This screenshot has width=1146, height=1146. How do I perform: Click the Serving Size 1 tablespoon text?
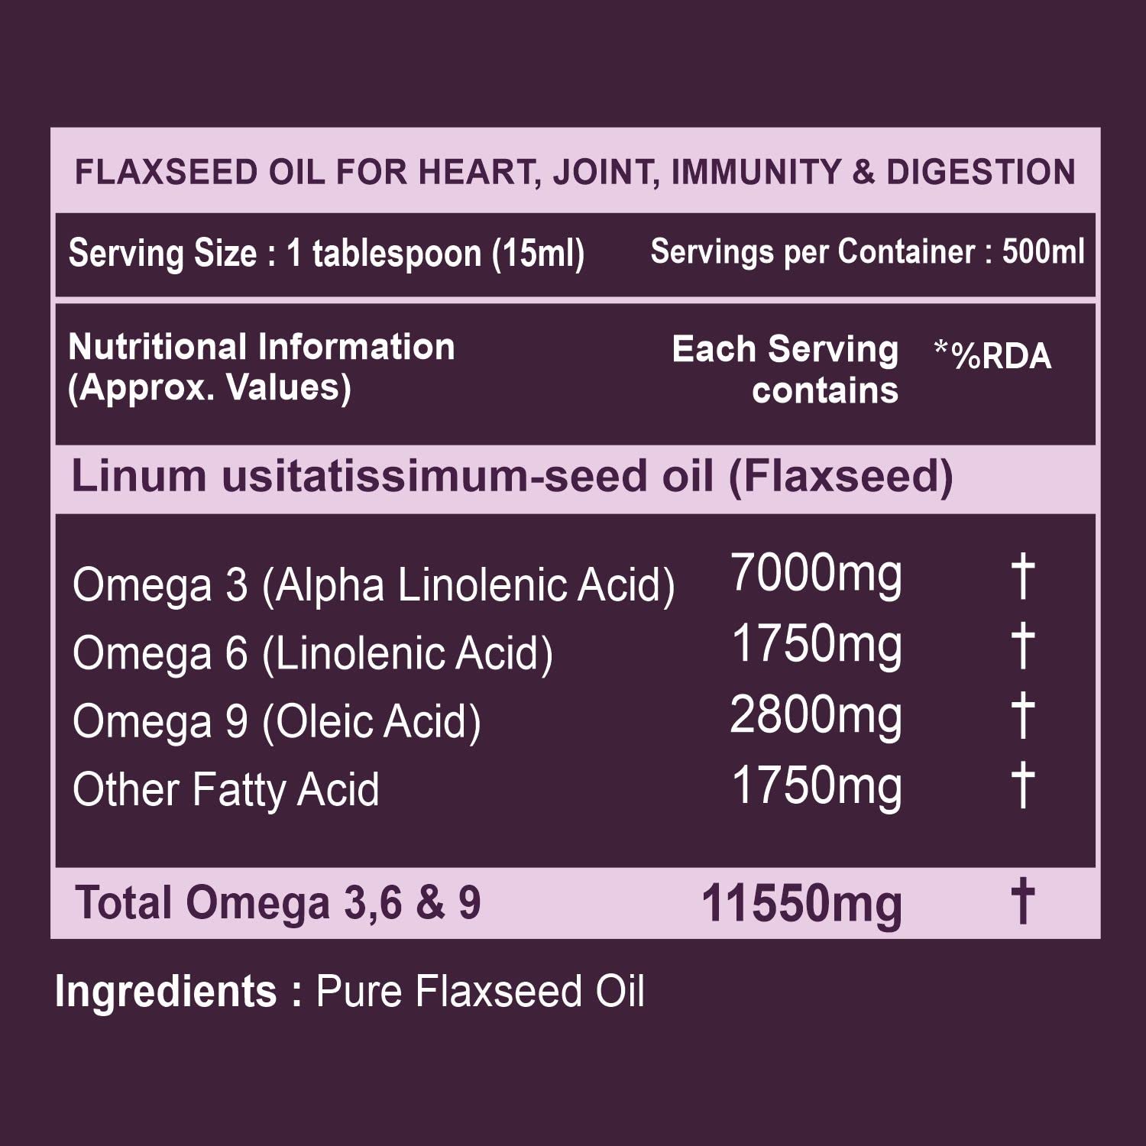(x=326, y=254)
